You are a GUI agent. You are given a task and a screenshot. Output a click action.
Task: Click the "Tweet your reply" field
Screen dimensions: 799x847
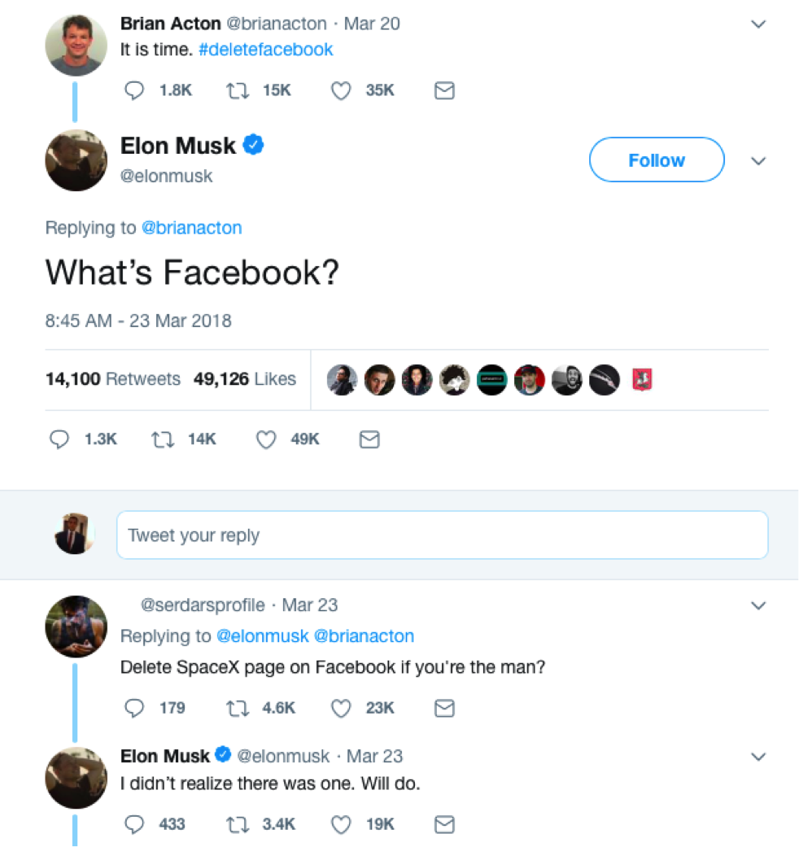[442, 535]
